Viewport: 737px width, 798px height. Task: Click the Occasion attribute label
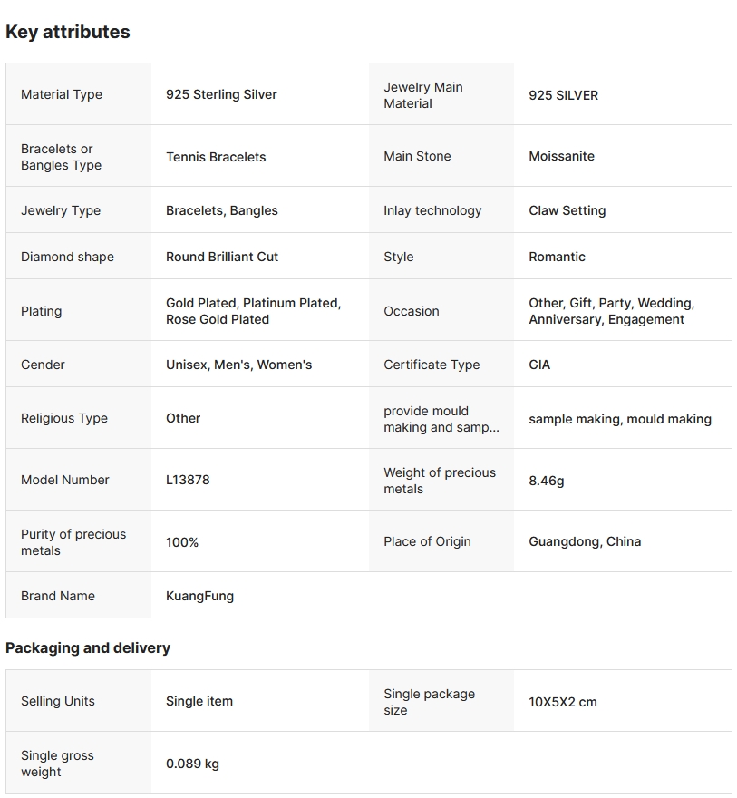coord(411,311)
